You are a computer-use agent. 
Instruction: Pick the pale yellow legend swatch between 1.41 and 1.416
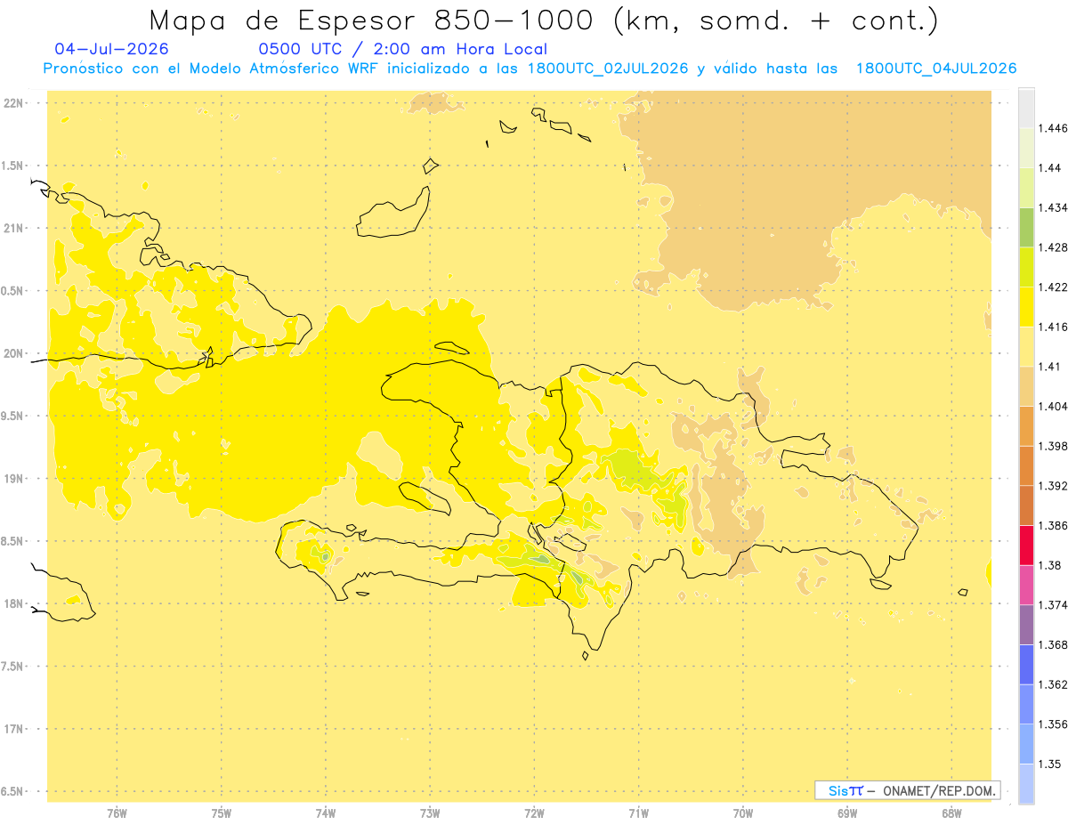1026,346
